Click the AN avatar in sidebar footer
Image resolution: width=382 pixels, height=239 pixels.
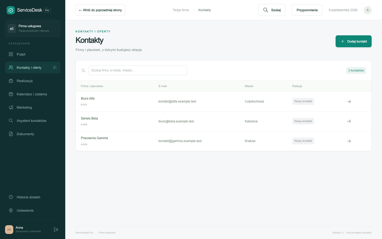[x=9, y=229]
